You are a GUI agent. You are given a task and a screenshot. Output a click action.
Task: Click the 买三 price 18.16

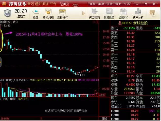tap(131, 63)
